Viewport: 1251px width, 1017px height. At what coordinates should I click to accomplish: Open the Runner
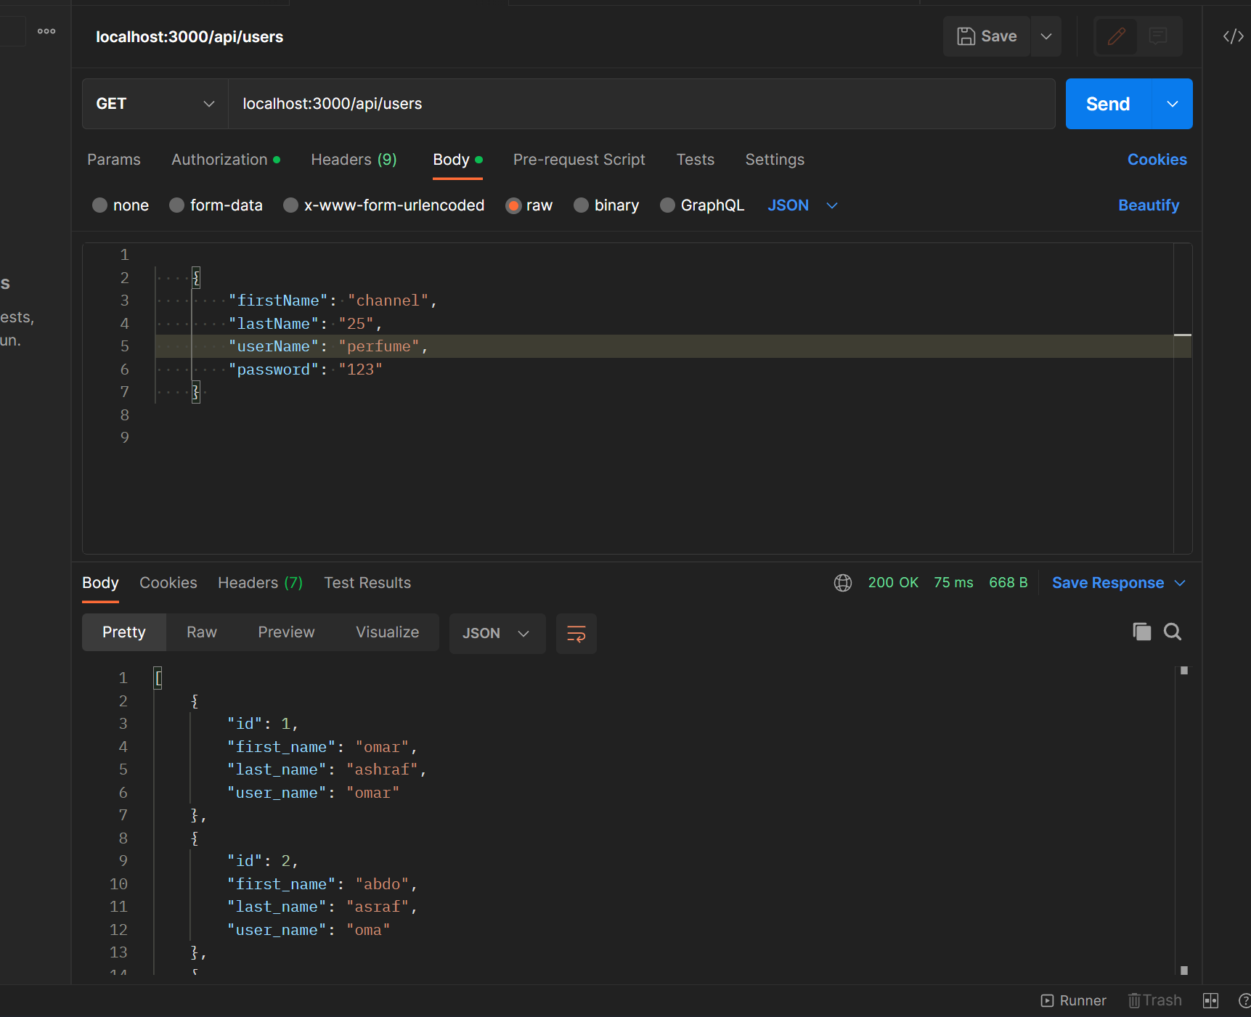(x=1073, y=1000)
